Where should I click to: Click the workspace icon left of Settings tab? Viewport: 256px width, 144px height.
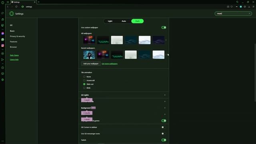[8, 2]
